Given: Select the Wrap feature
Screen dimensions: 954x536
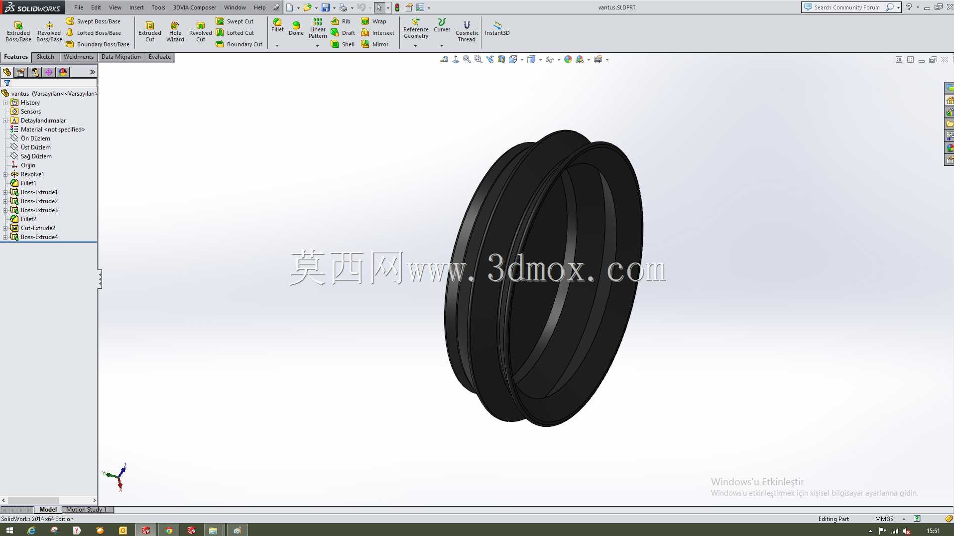Looking at the screenshot, I should 374,21.
